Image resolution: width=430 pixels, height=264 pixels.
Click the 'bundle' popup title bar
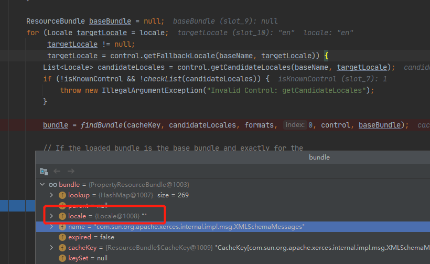(x=232, y=157)
